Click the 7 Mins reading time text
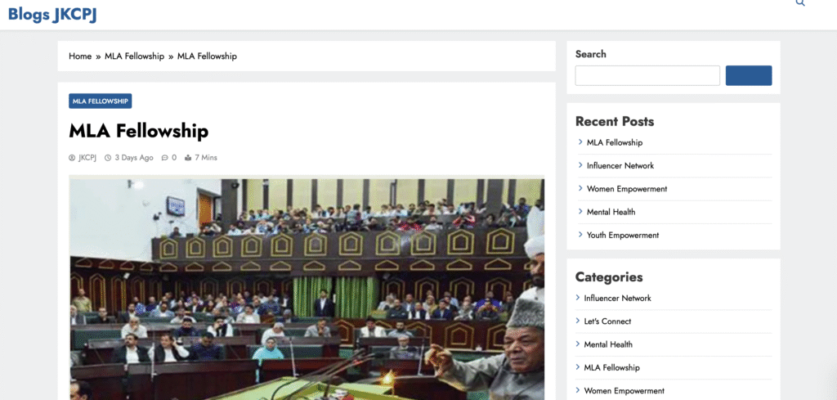The image size is (837, 400). point(206,158)
